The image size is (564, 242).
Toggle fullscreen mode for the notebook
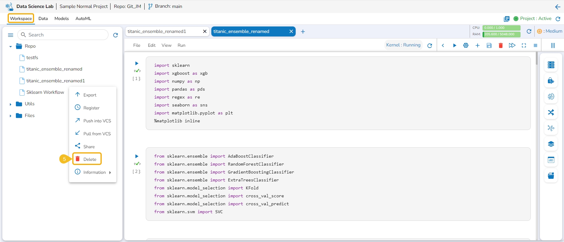click(x=524, y=45)
